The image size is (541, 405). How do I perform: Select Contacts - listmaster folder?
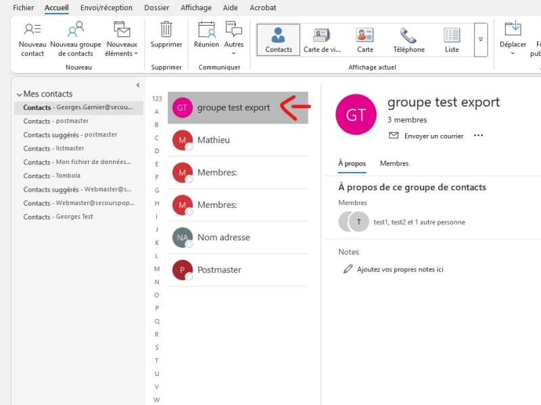(x=78, y=148)
